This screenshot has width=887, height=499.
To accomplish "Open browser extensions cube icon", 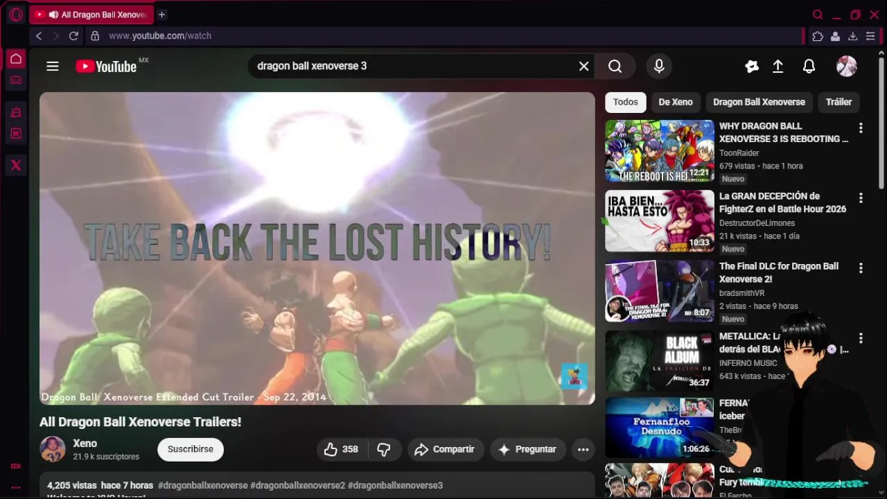I will click(x=818, y=36).
